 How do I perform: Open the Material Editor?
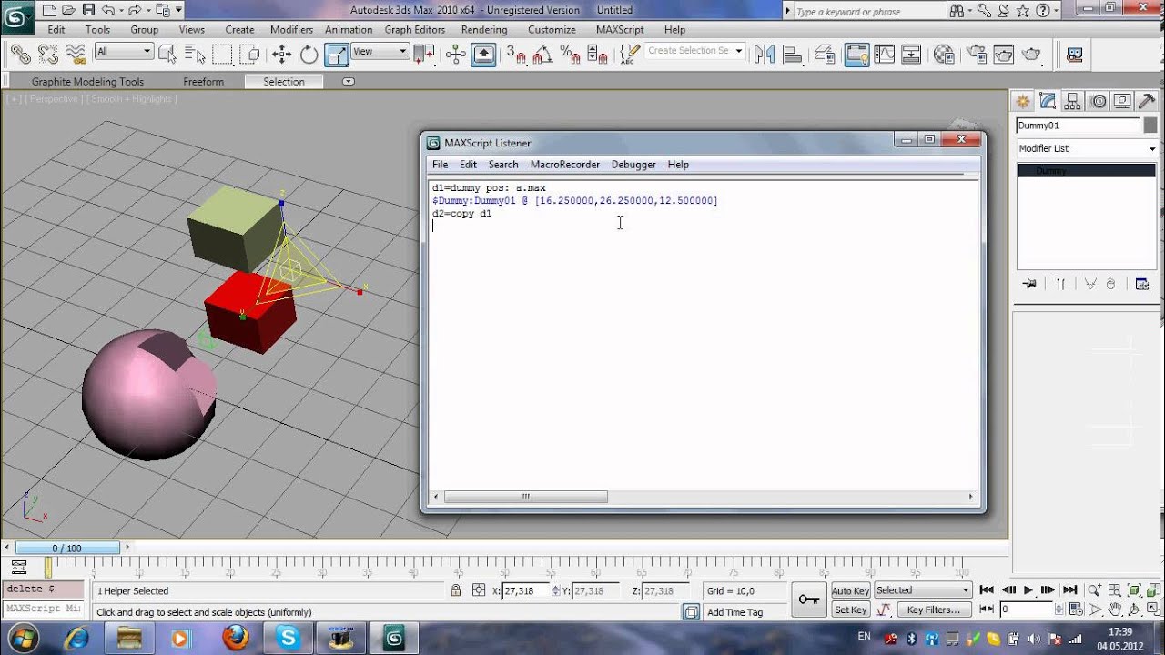click(x=944, y=55)
